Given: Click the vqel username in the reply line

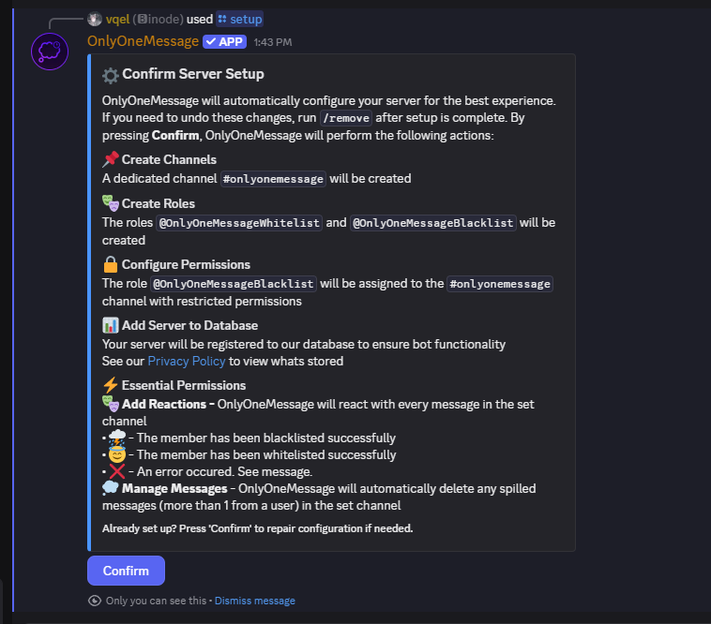Looking at the screenshot, I should 118,19.
